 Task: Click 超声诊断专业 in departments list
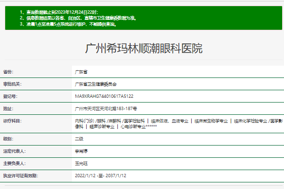pos(102,127)
